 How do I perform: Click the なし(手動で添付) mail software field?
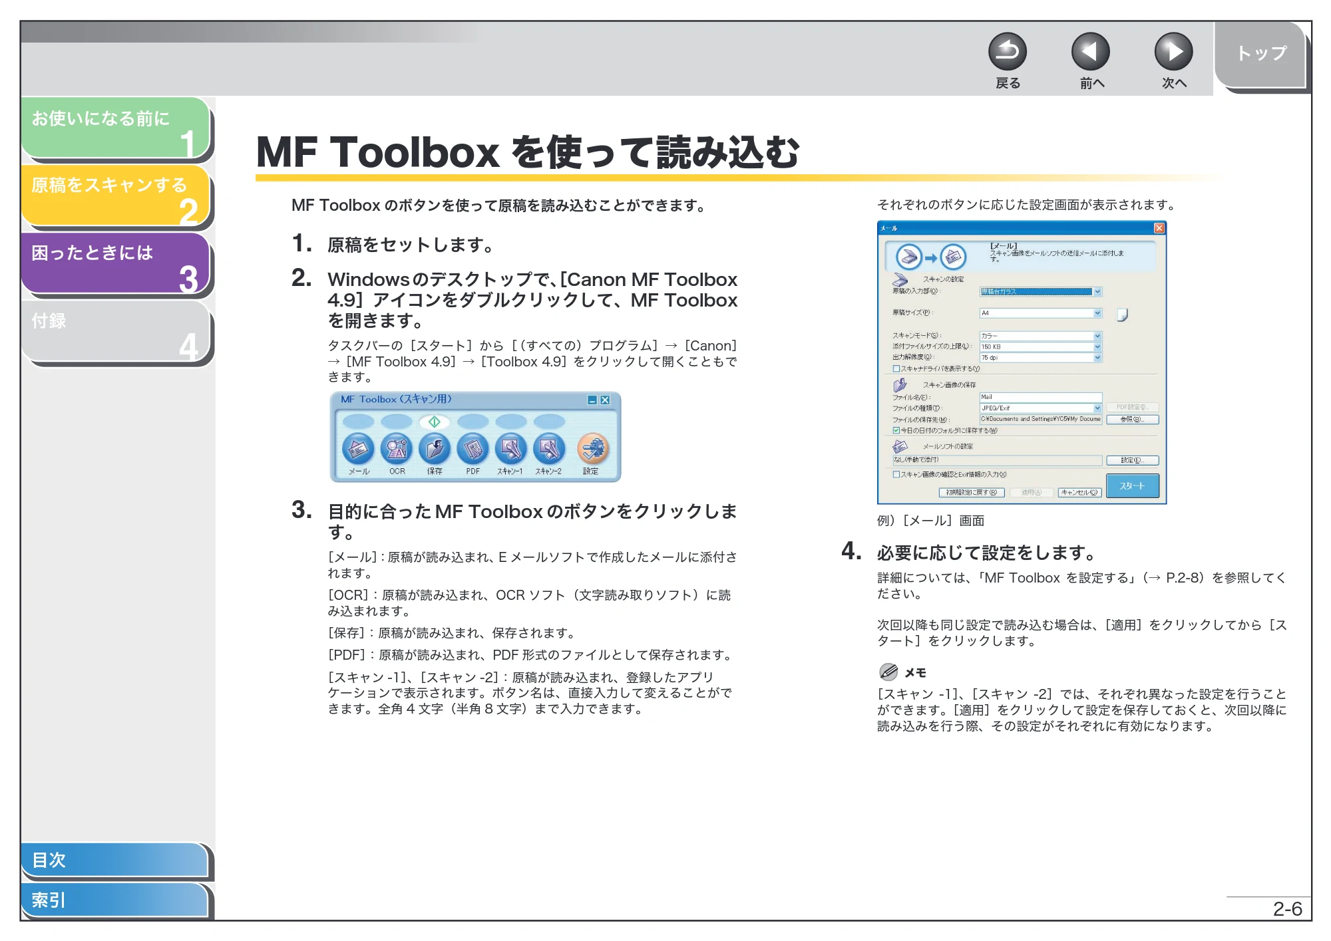tap(998, 460)
